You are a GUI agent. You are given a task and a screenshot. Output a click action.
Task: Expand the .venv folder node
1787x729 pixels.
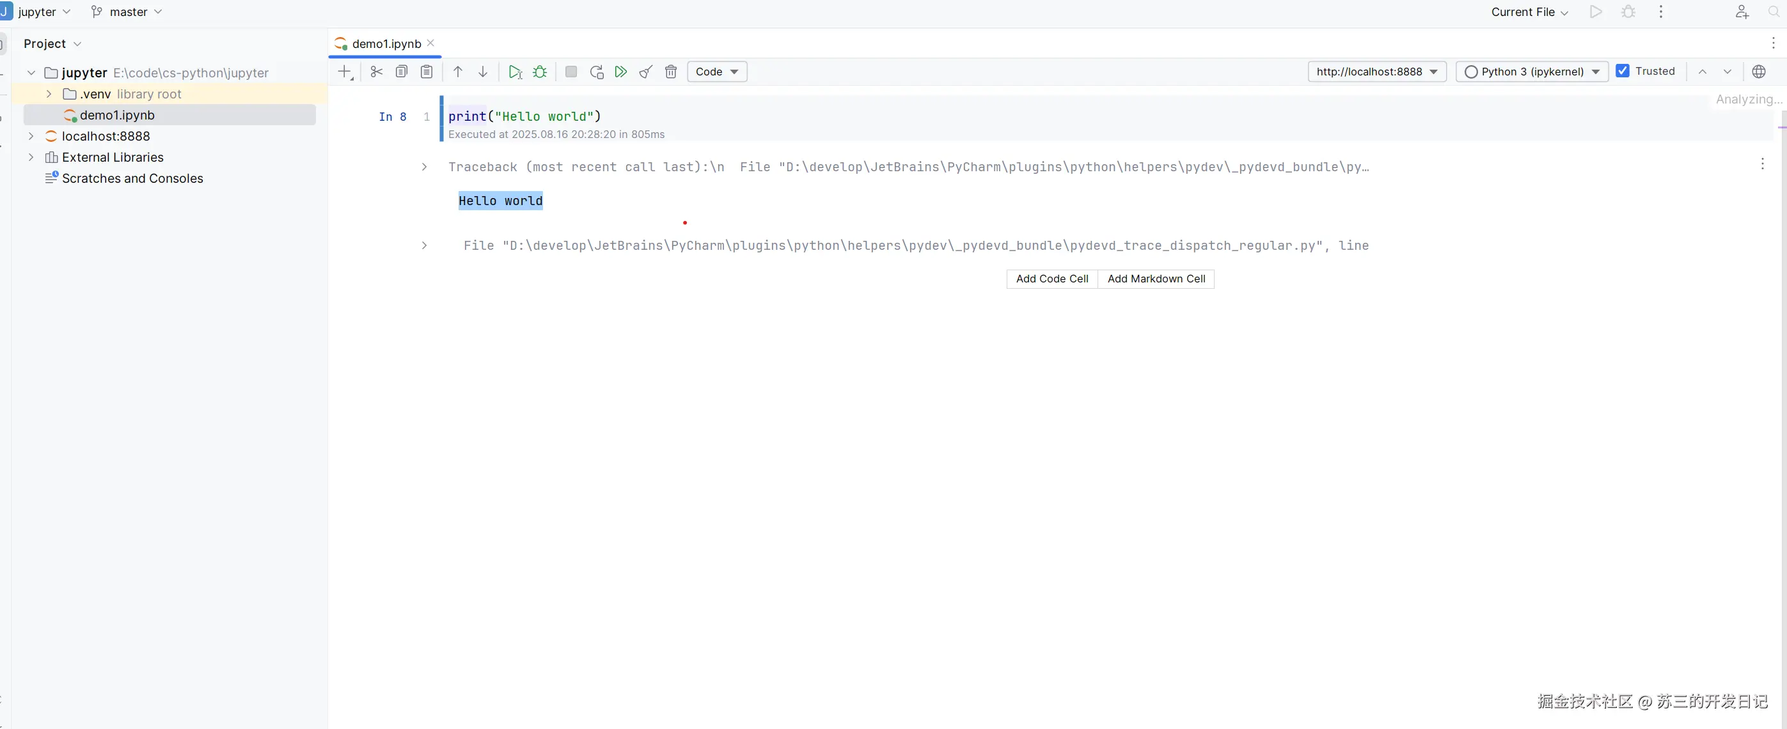[x=49, y=93]
